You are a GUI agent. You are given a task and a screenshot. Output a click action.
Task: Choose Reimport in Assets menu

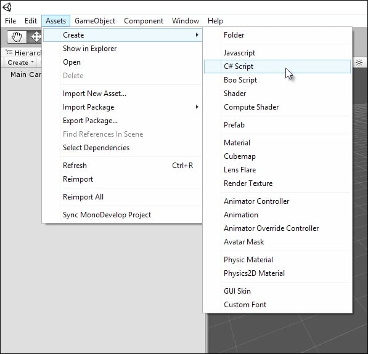coord(123,179)
